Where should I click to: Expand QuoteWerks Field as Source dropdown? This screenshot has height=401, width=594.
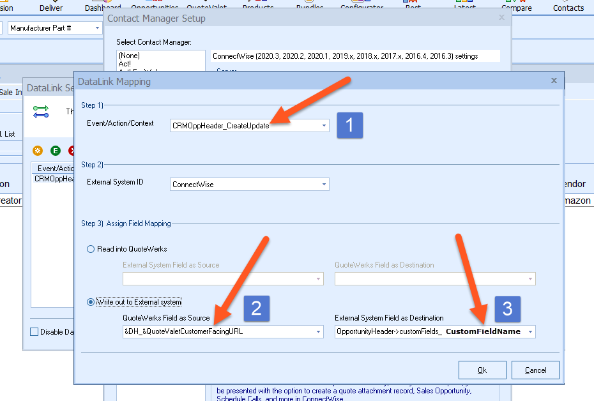[318, 331]
